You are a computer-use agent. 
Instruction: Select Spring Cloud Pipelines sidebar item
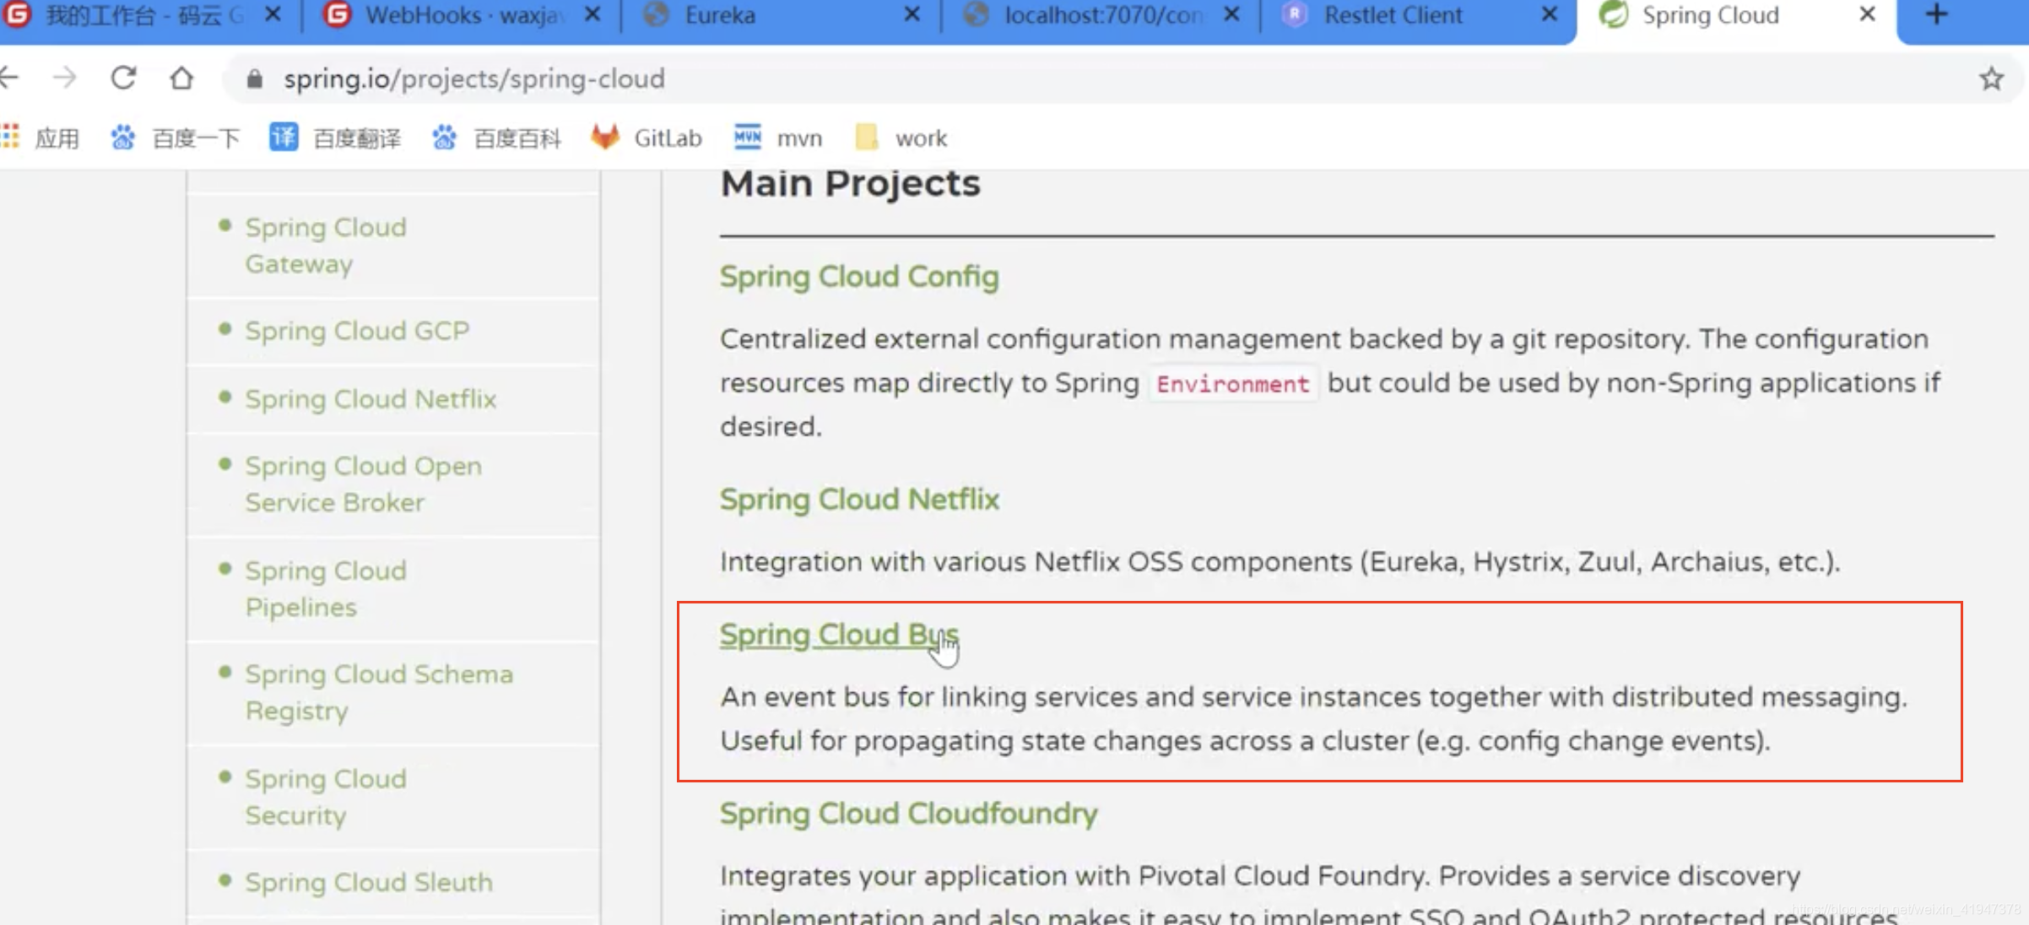click(x=325, y=588)
